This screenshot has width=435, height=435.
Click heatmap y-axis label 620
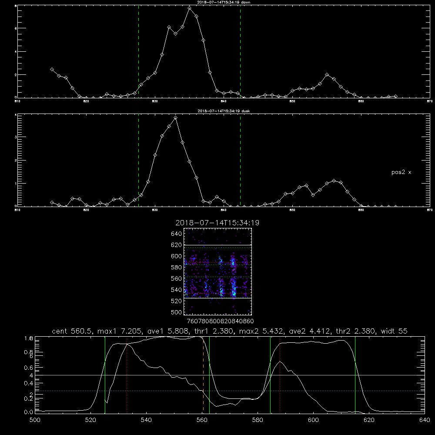(177, 245)
